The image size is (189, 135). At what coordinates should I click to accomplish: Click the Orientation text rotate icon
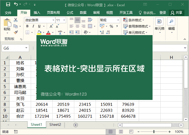86,32
